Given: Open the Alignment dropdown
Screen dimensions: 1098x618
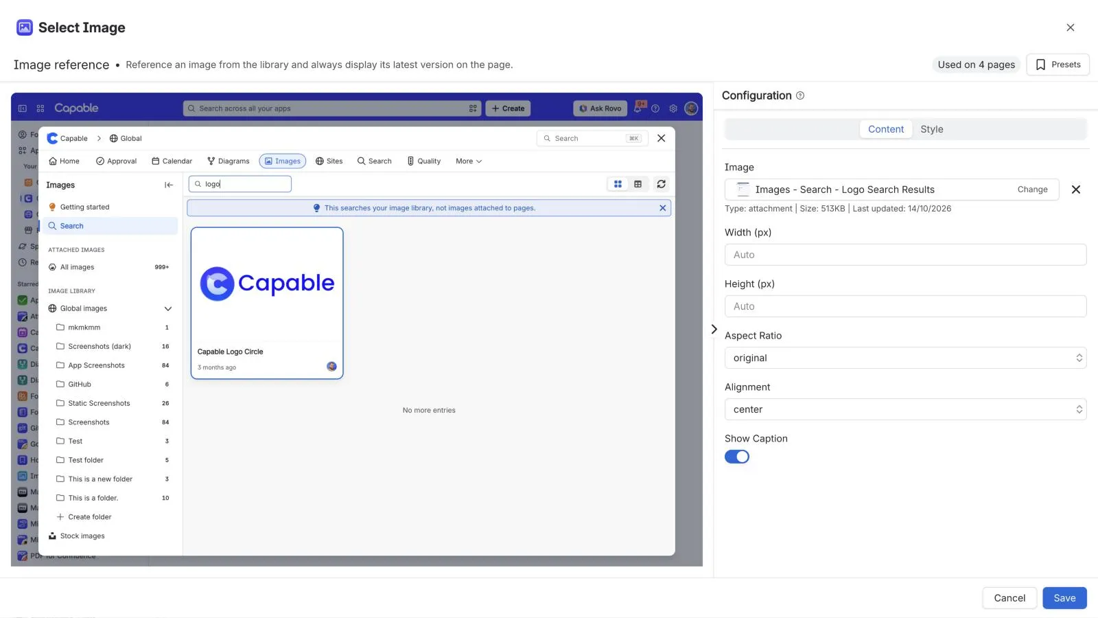Looking at the screenshot, I should click(x=905, y=409).
